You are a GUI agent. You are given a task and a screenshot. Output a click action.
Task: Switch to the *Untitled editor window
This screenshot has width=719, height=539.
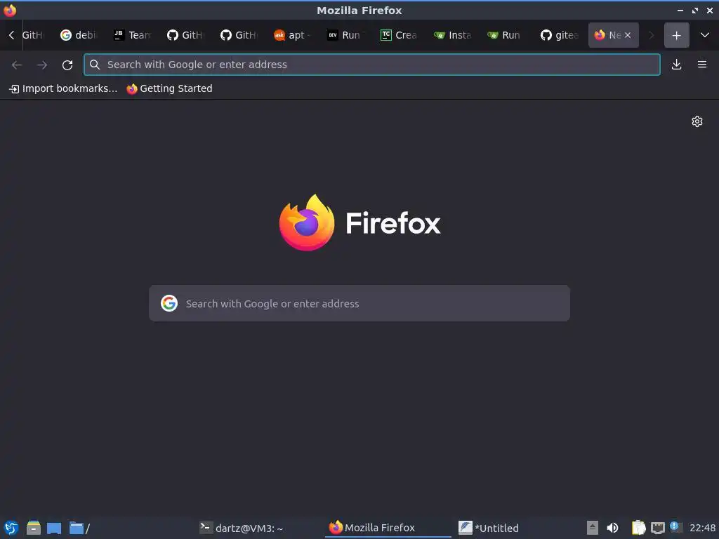click(489, 528)
